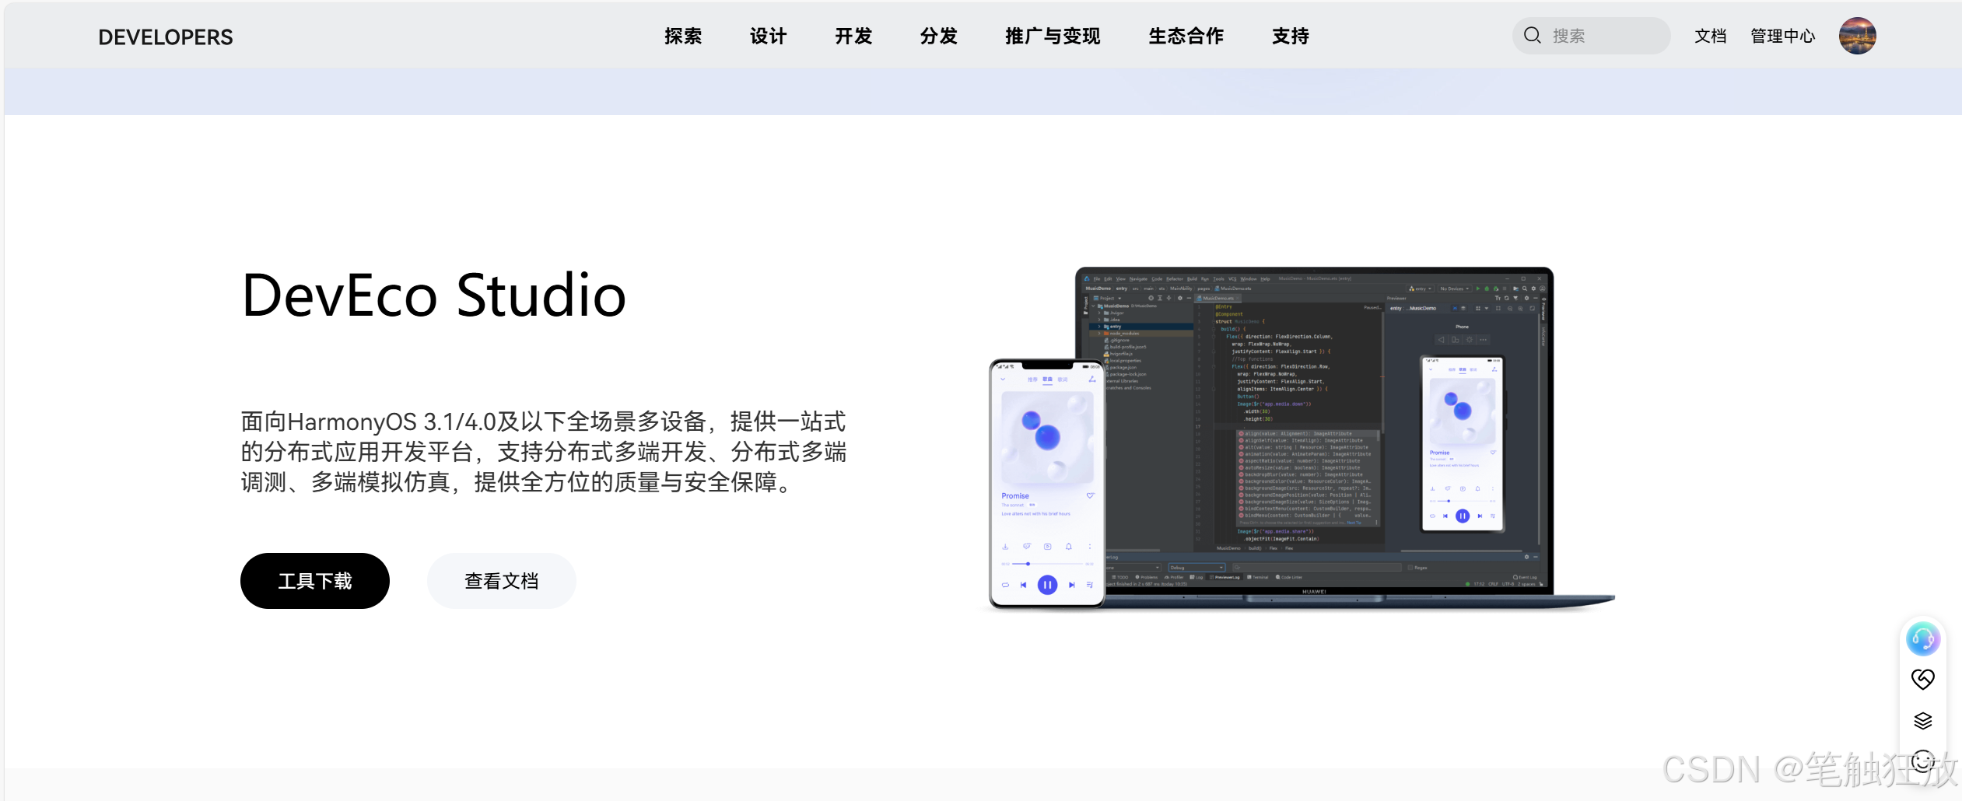Click the DevEco Studio heading
The height and width of the screenshot is (801, 1962).
pos(434,296)
